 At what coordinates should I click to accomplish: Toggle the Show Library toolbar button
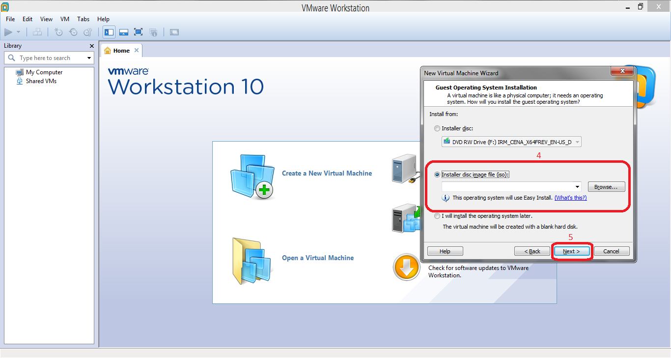(109, 32)
